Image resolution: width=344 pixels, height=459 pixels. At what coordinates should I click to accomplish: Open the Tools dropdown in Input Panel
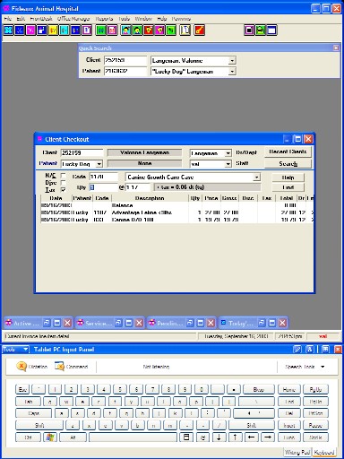(x=15, y=350)
